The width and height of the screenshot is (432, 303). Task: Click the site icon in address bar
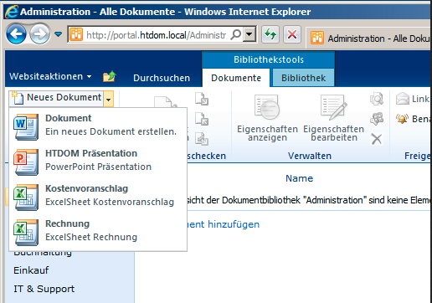click(76, 34)
